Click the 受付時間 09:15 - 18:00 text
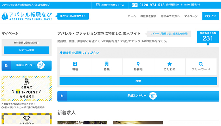The width and height of the screenshot is (221, 126). coord(183,5)
